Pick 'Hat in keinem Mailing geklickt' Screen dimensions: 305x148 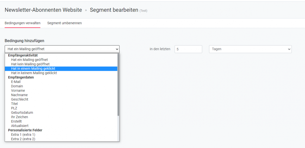(x=34, y=73)
